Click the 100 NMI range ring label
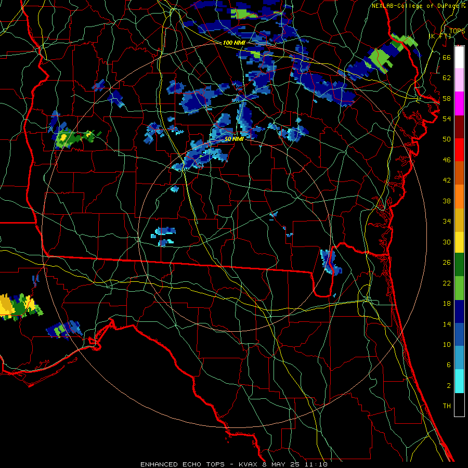 tap(234, 43)
